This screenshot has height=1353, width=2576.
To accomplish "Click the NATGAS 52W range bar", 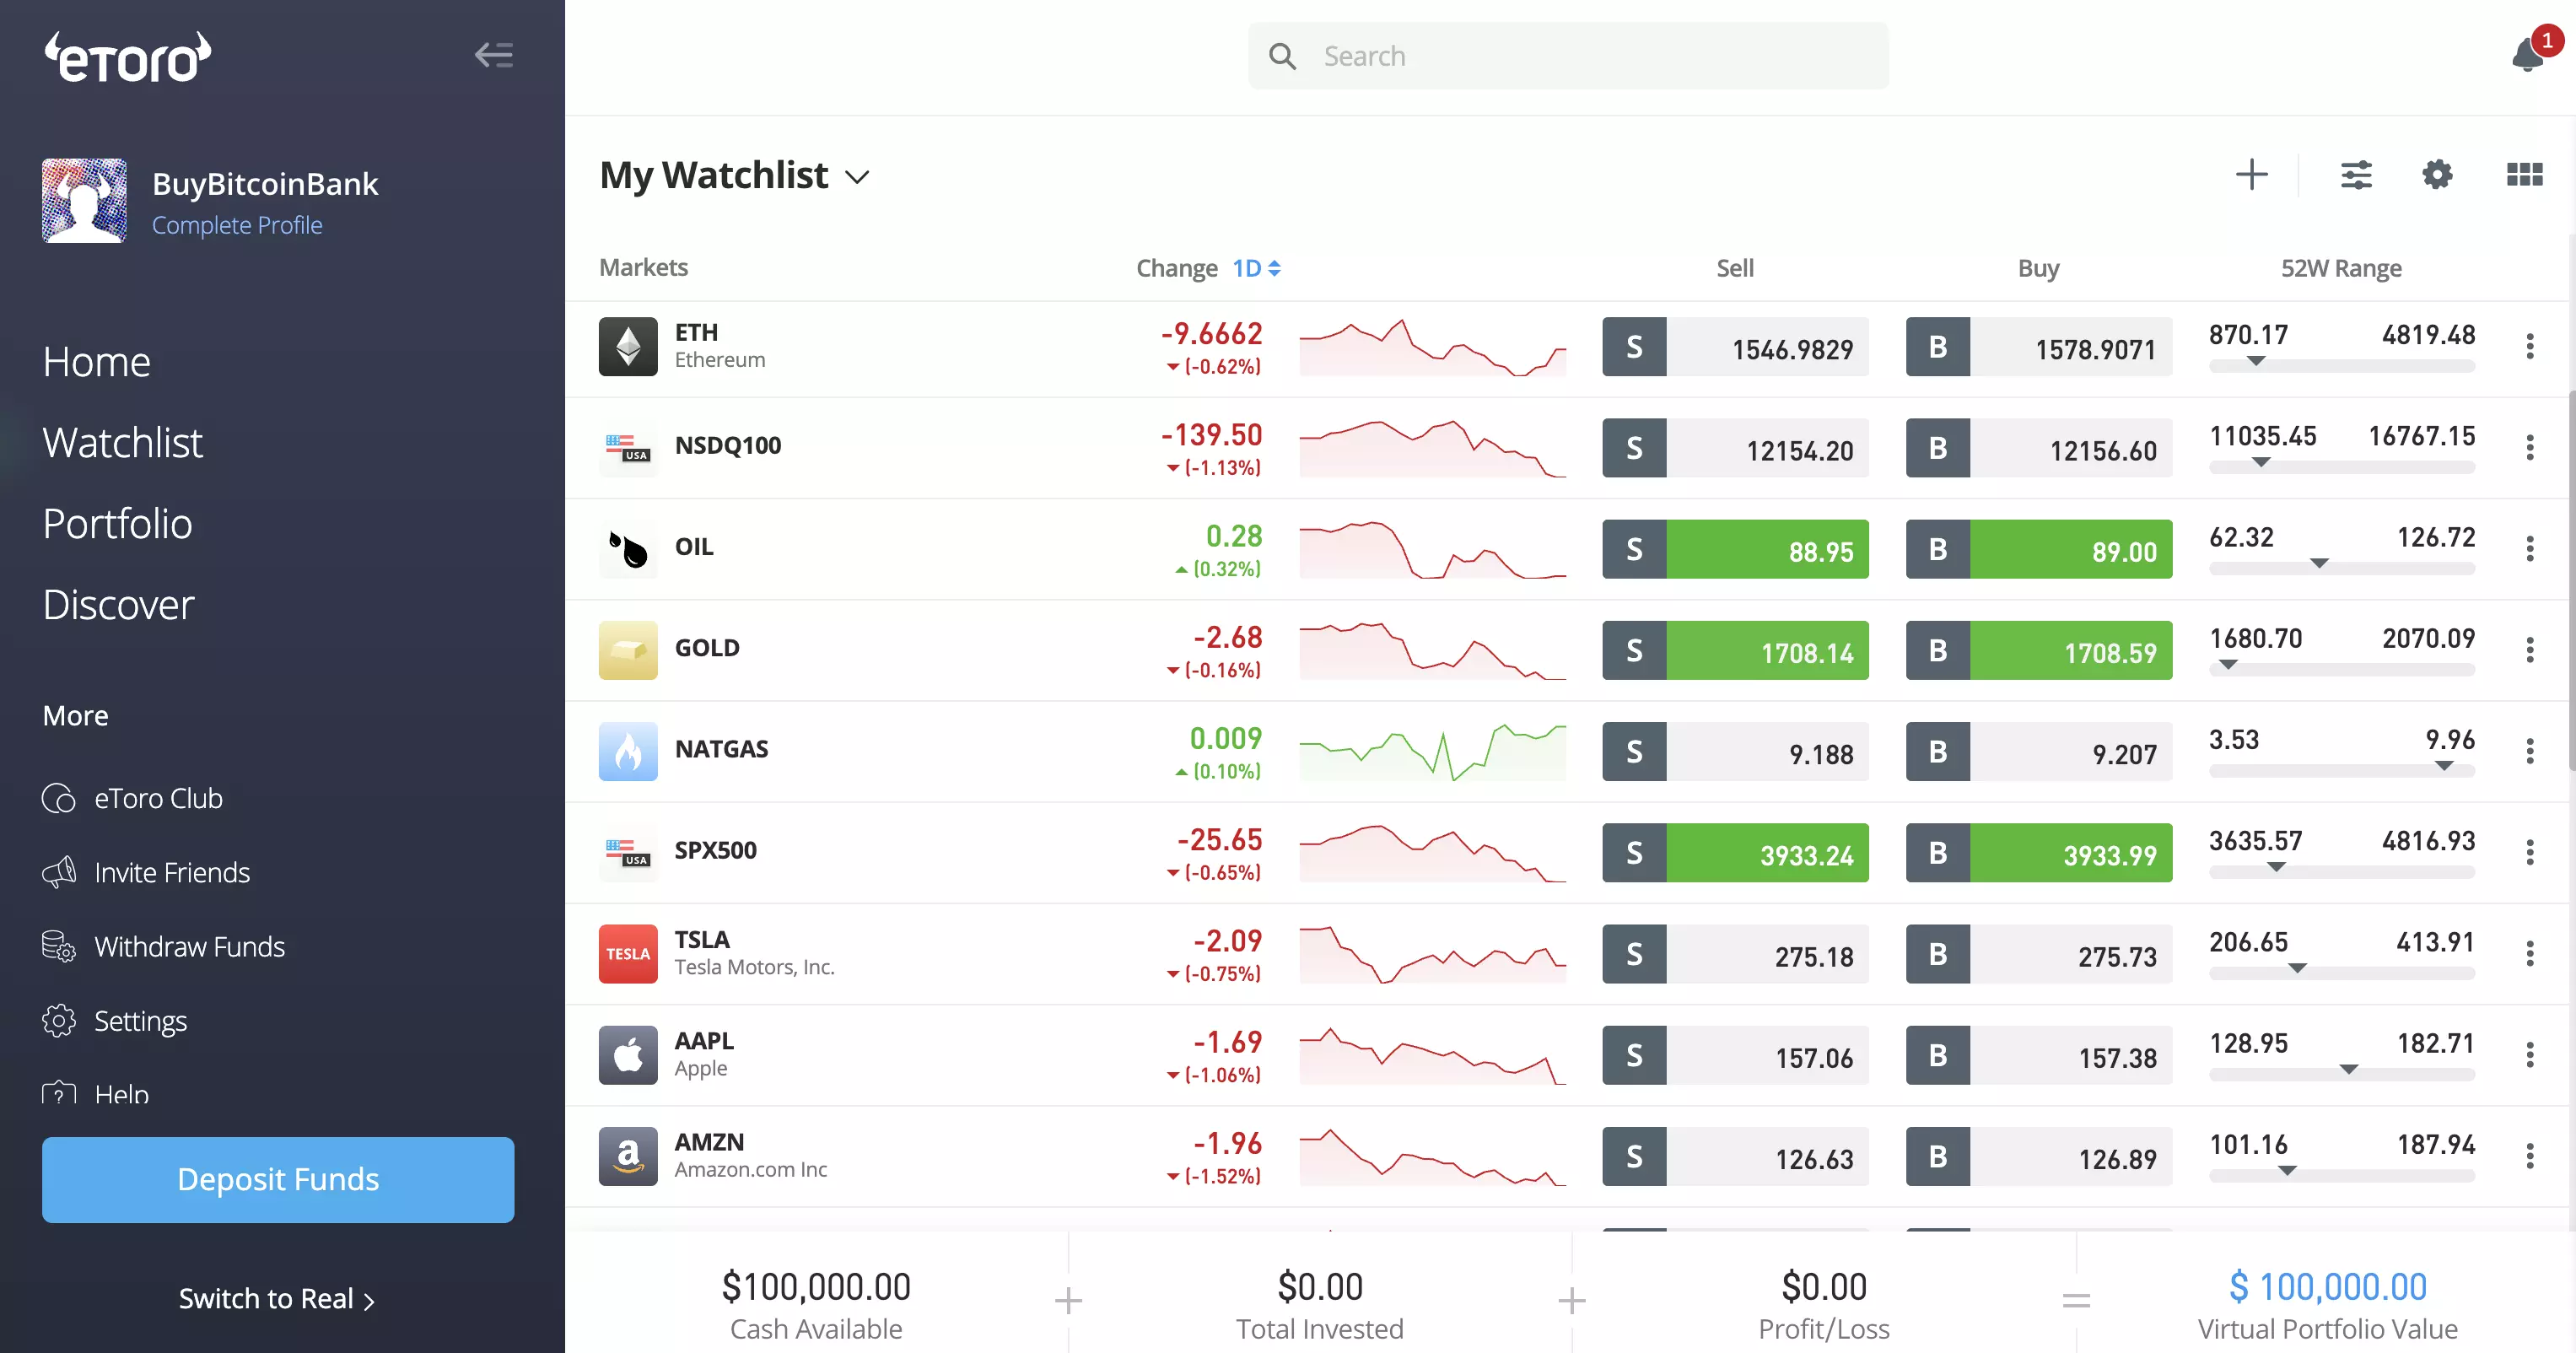I will [2342, 770].
